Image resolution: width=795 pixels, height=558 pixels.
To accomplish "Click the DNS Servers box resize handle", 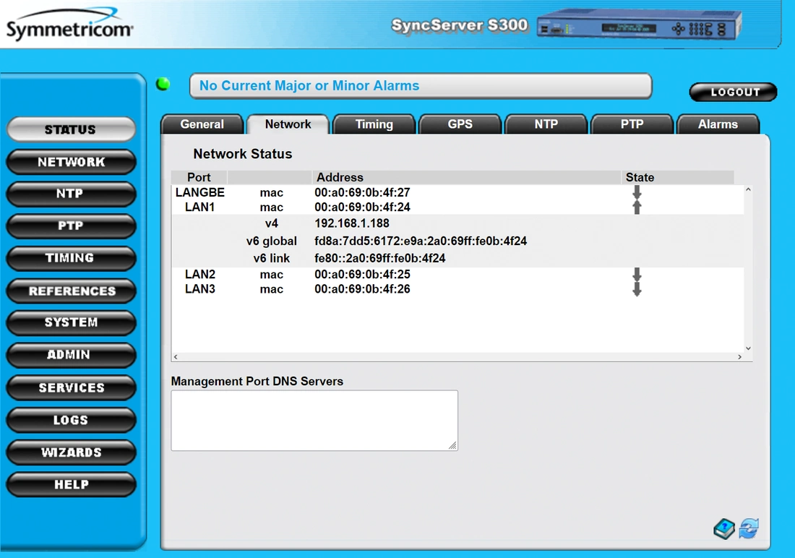I will coord(452,445).
